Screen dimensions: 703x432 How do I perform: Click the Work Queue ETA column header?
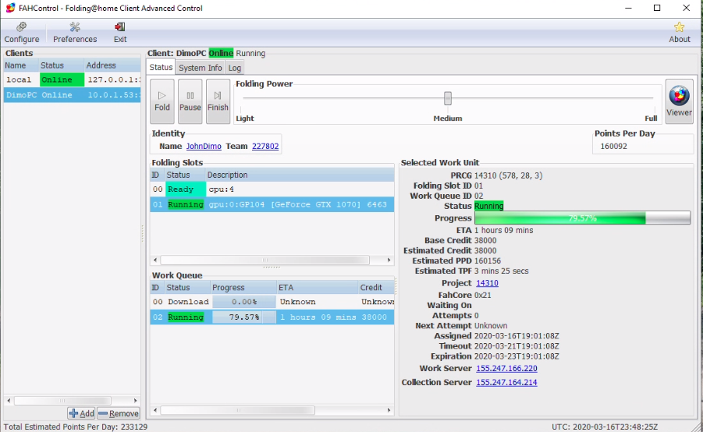(x=318, y=287)
